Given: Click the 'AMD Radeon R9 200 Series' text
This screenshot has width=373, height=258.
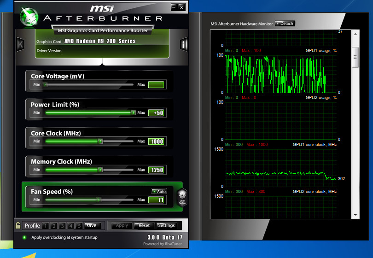Looking at the screenshot, I should click(x=100, y=41).
